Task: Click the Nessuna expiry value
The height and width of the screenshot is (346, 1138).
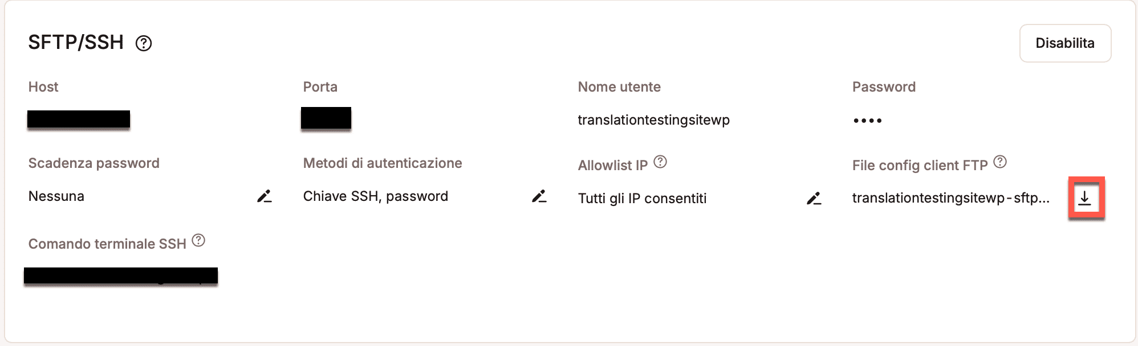Action: tap(56, 196)
